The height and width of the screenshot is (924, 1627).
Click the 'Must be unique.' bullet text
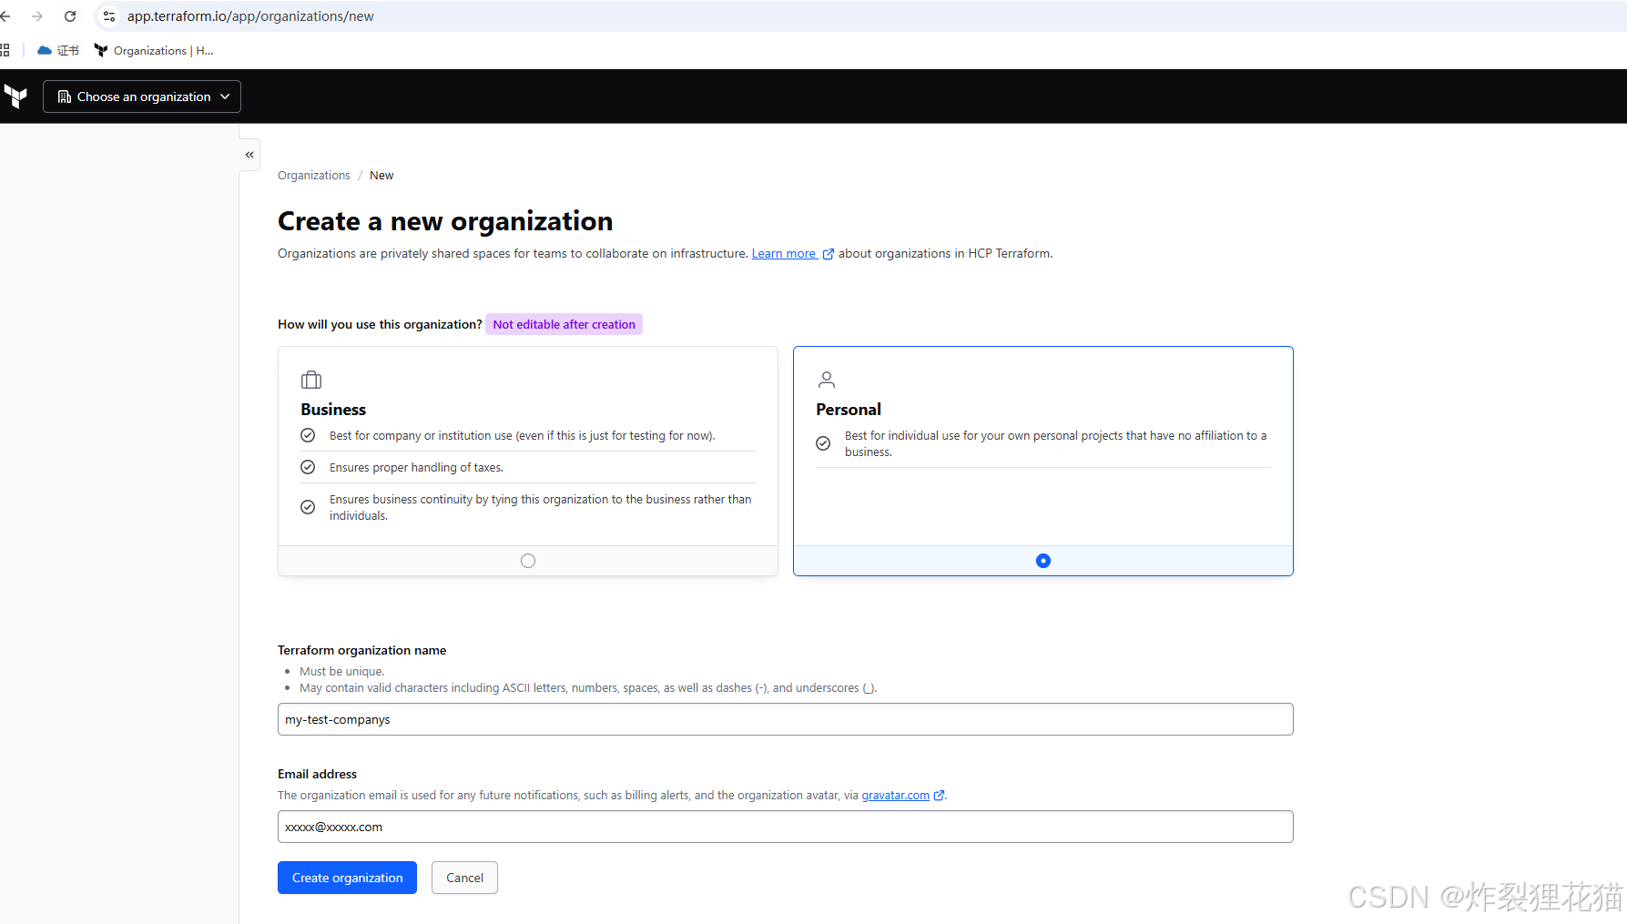pyautogui.click(x=342, y=672)
